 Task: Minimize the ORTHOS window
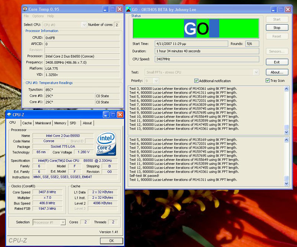pos(274,10)
